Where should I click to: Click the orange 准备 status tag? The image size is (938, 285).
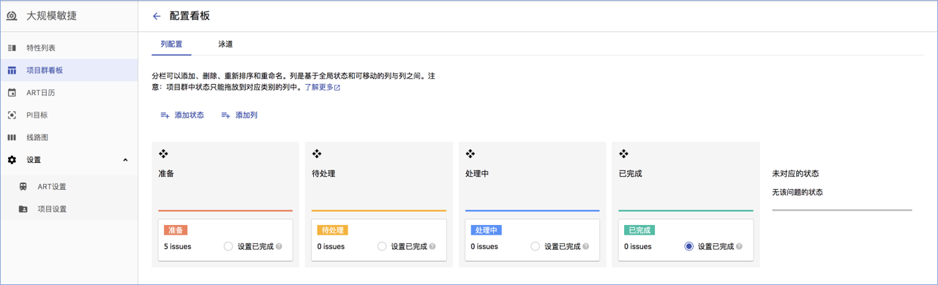pyautogui.click(x=176, y=230)
